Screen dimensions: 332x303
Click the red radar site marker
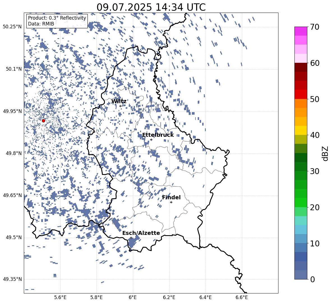click(x=43, y=121)
